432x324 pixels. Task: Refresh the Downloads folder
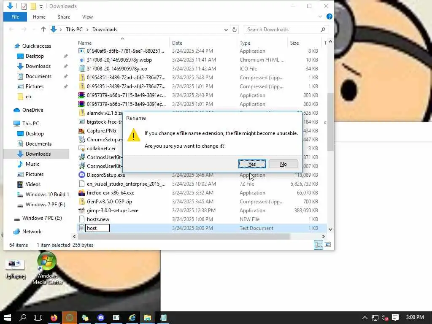point(235,30)
